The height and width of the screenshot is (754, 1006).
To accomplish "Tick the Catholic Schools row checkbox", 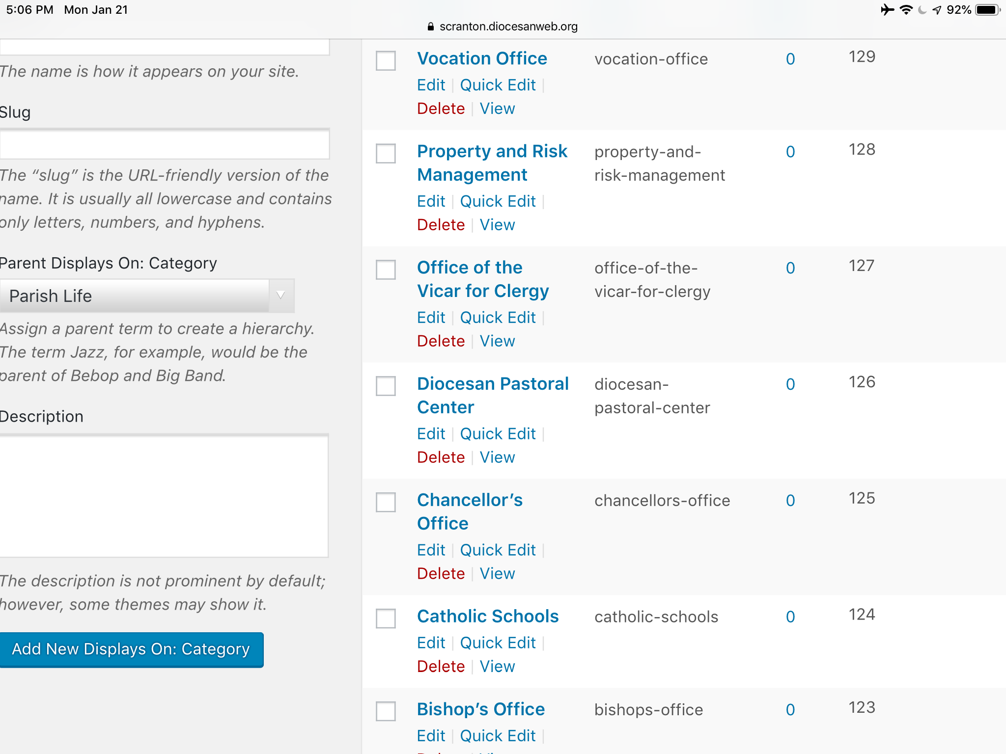I will click(x=386, y=619).
